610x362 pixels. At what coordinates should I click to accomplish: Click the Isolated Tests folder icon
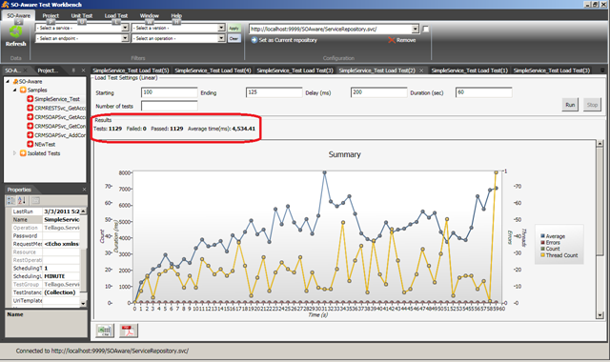(x=23, y=153)
